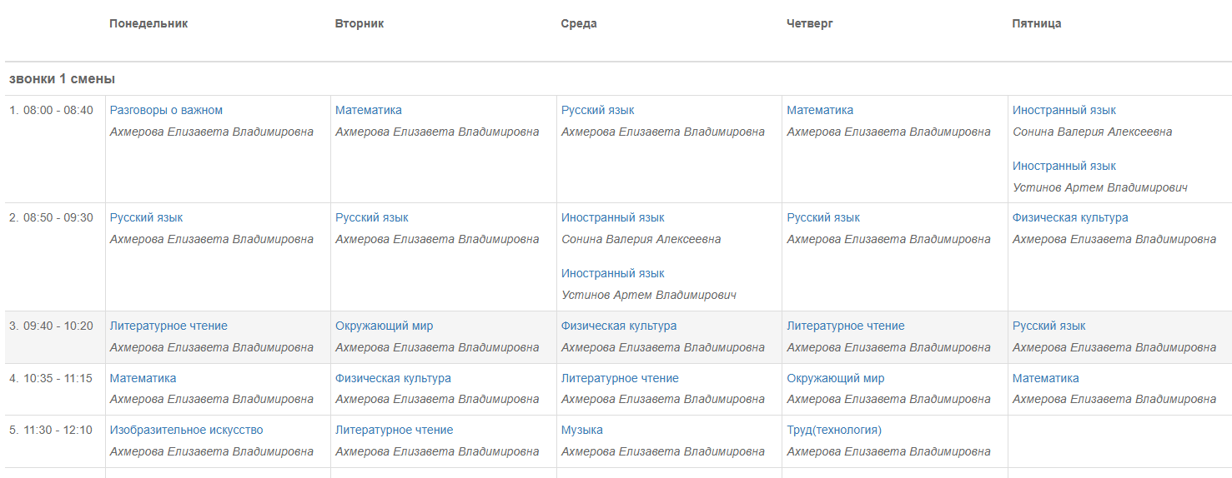Open Monday's fourth lesson "Математика"
The width and height of the screenshot is (1232, 478).
[143, 379]
